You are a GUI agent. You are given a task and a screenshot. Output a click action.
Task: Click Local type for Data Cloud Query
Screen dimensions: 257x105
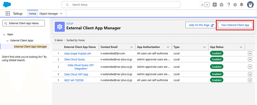coord(176,59)
